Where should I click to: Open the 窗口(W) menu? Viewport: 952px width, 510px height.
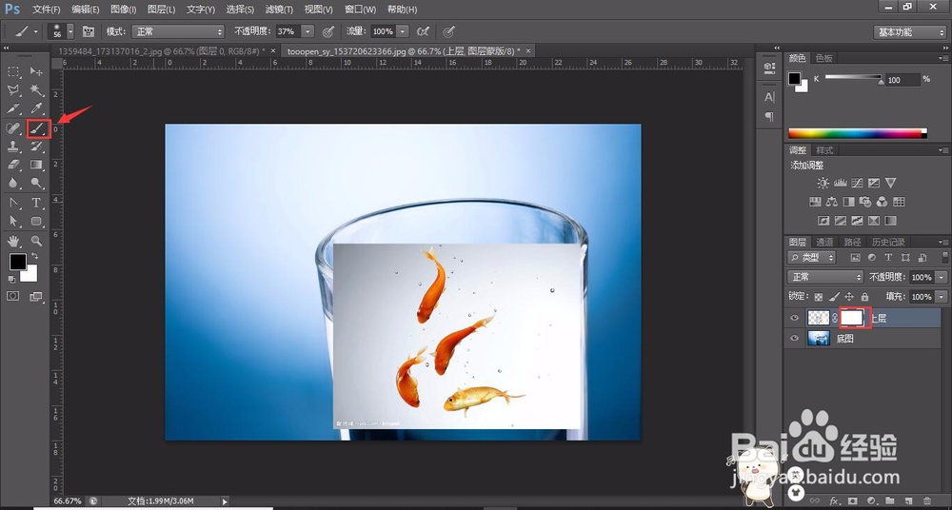(360, 10)
